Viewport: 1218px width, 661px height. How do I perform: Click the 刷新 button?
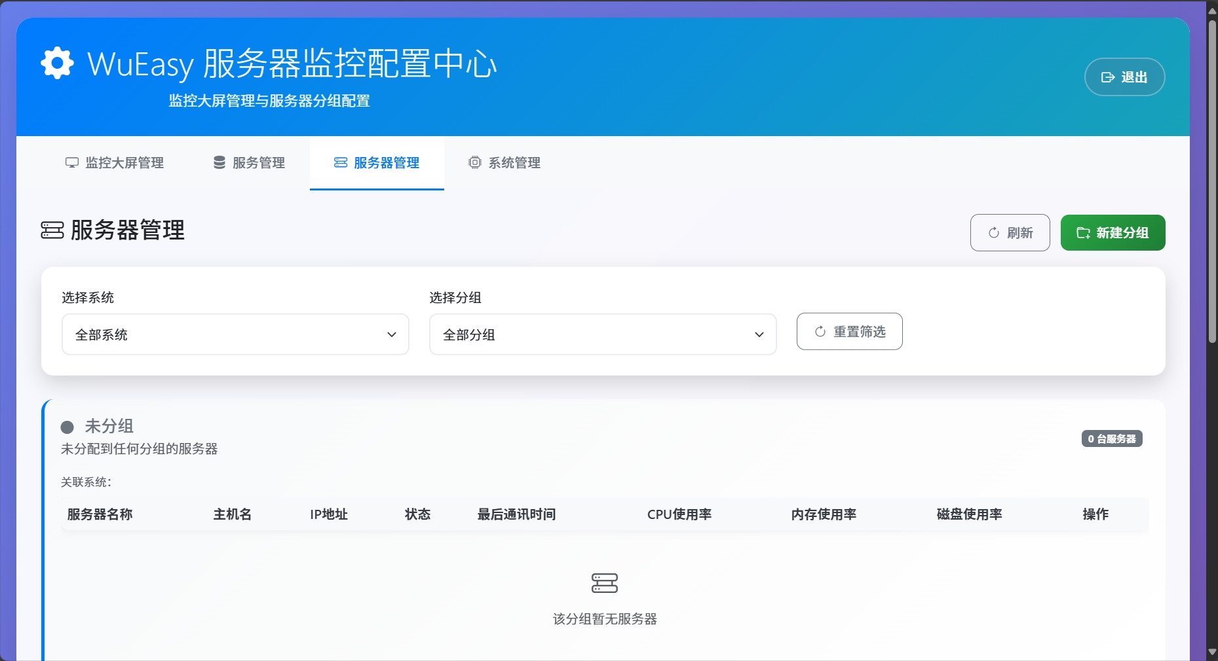point(1010,233)
